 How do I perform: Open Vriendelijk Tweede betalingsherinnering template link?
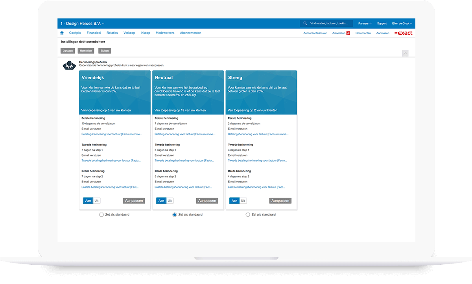[111, 160]
